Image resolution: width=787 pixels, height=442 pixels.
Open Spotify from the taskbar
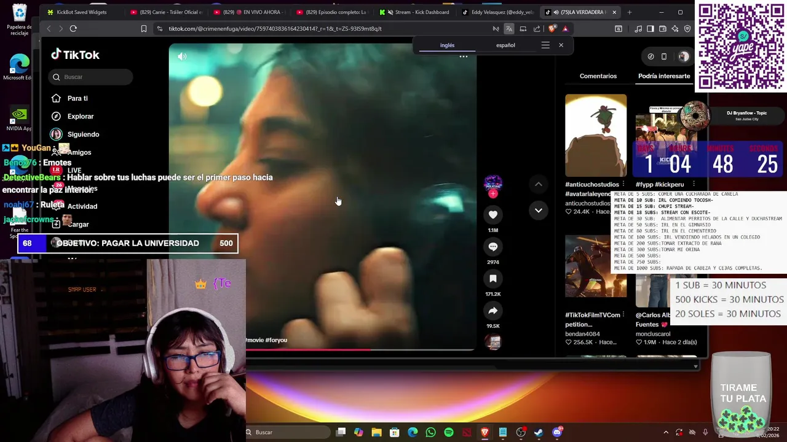[449, 432]
